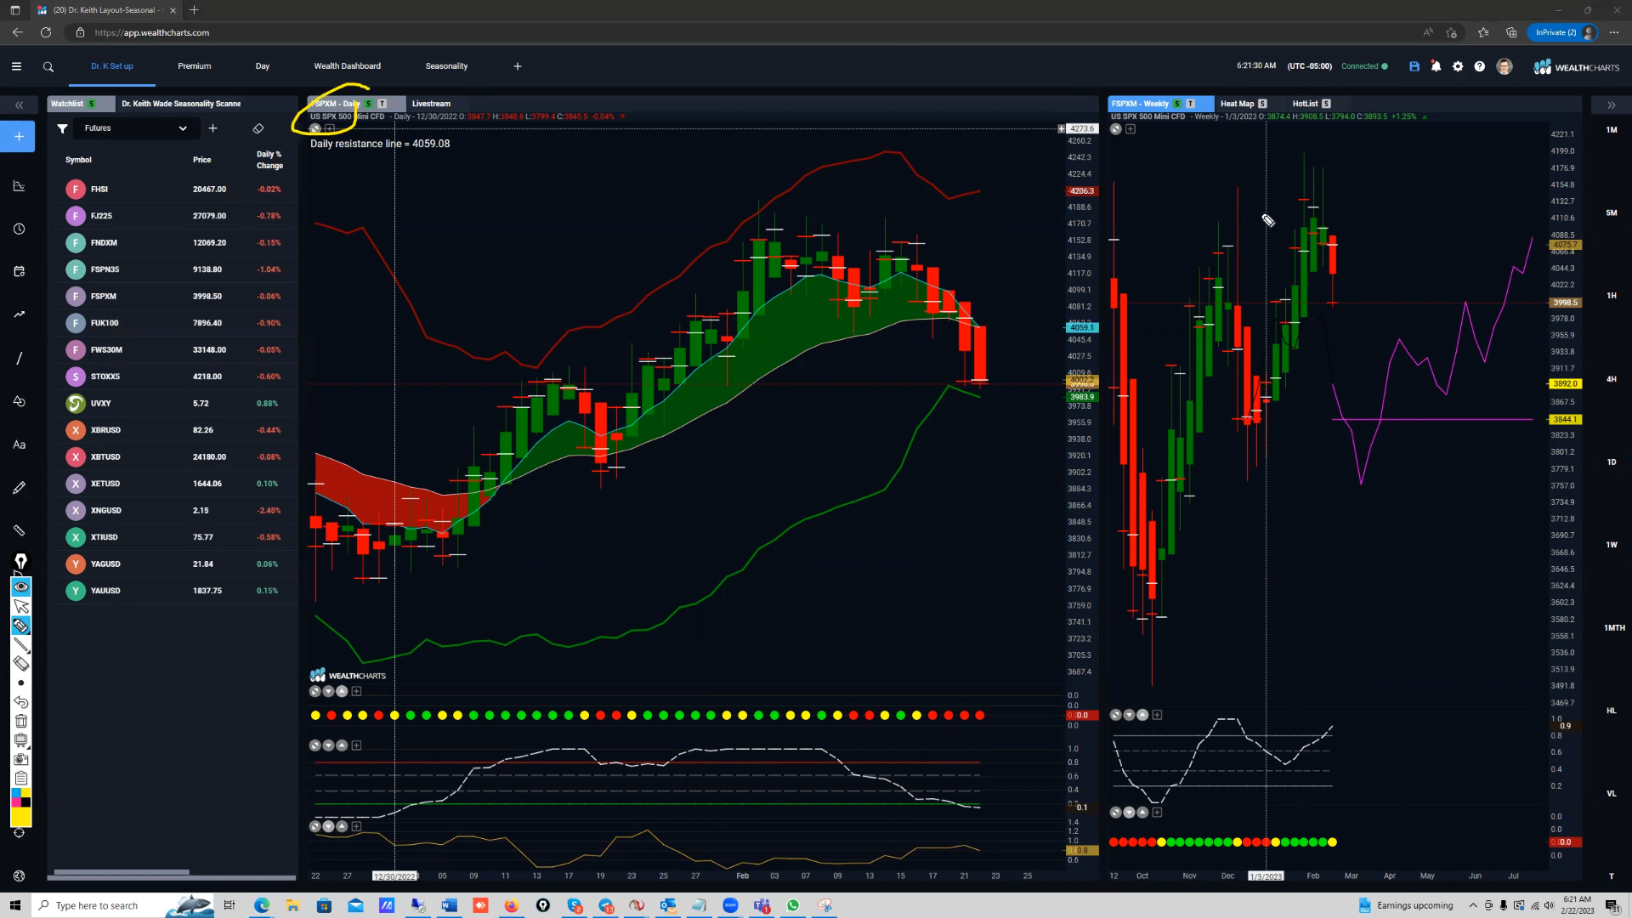Switch to Premium workspace tab
1632x918 pixels.
[x=195, y=66]
